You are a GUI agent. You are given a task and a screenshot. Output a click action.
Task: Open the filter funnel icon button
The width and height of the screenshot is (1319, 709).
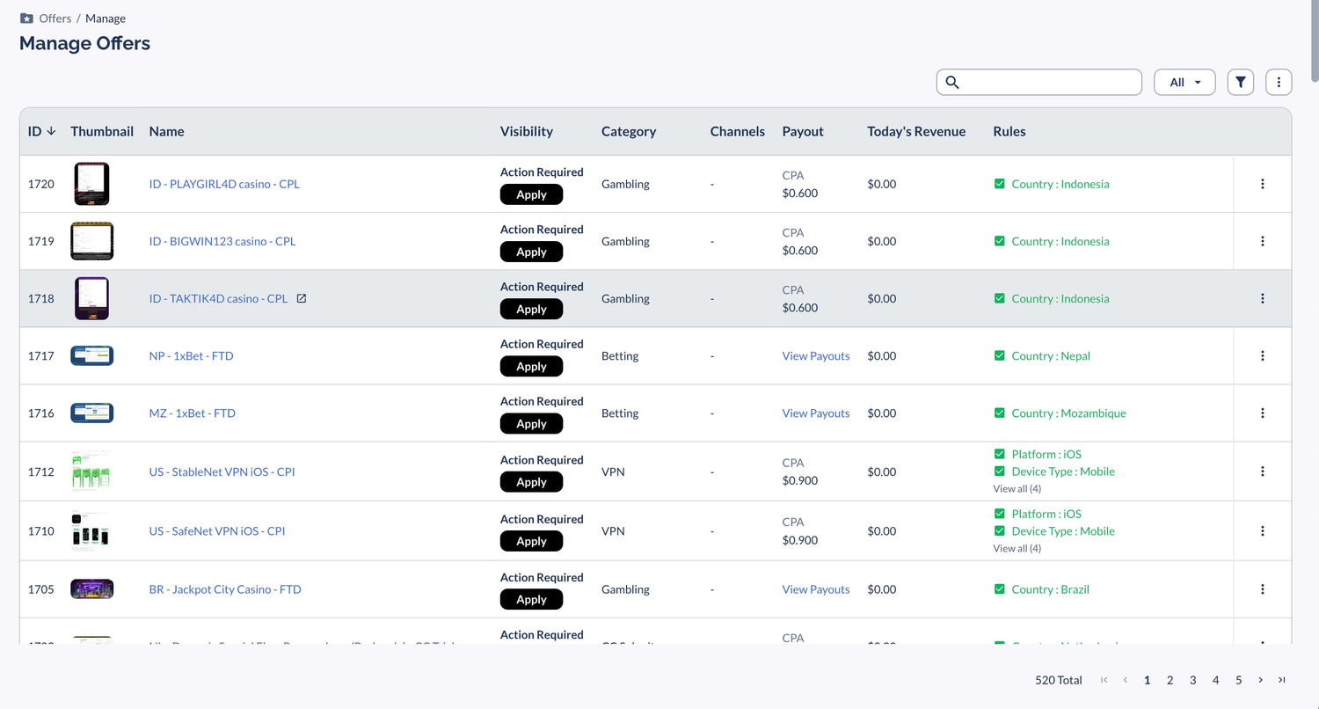coord(1240,82)
